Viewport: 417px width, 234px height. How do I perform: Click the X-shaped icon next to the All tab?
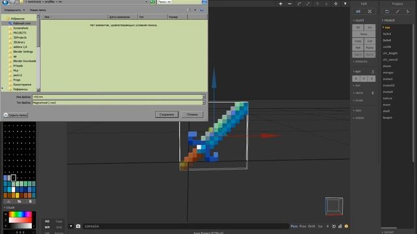point(369,12)
